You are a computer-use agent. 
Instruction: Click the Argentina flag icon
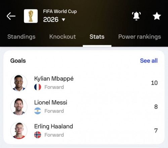[38, 111]
